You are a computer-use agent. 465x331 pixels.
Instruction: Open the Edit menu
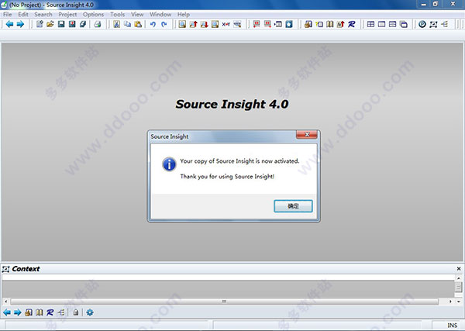(x=22, y=14)
